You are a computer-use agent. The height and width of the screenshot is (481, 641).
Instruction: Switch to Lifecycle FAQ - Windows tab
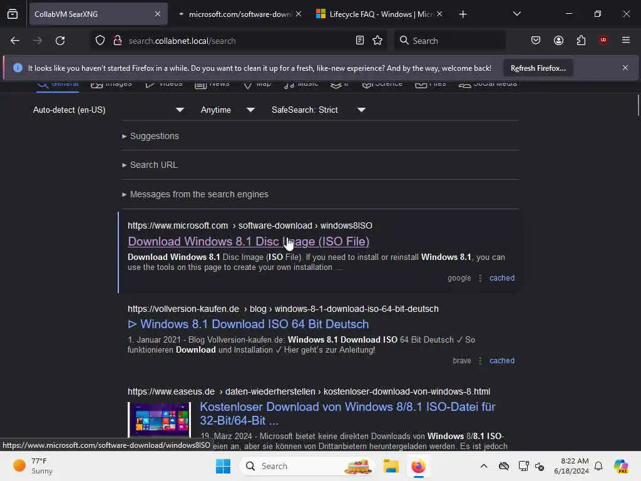pos(379,14)
